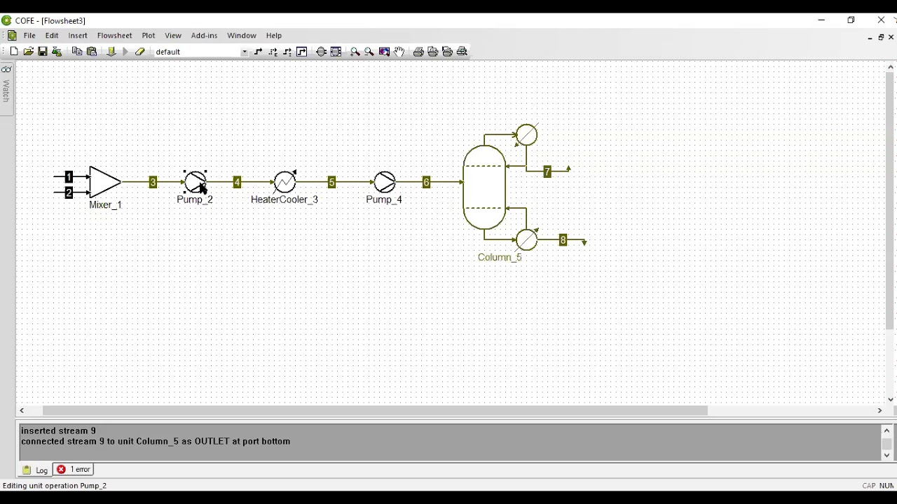
Task: Open the Add-ins menu
Action: point(204,36)
